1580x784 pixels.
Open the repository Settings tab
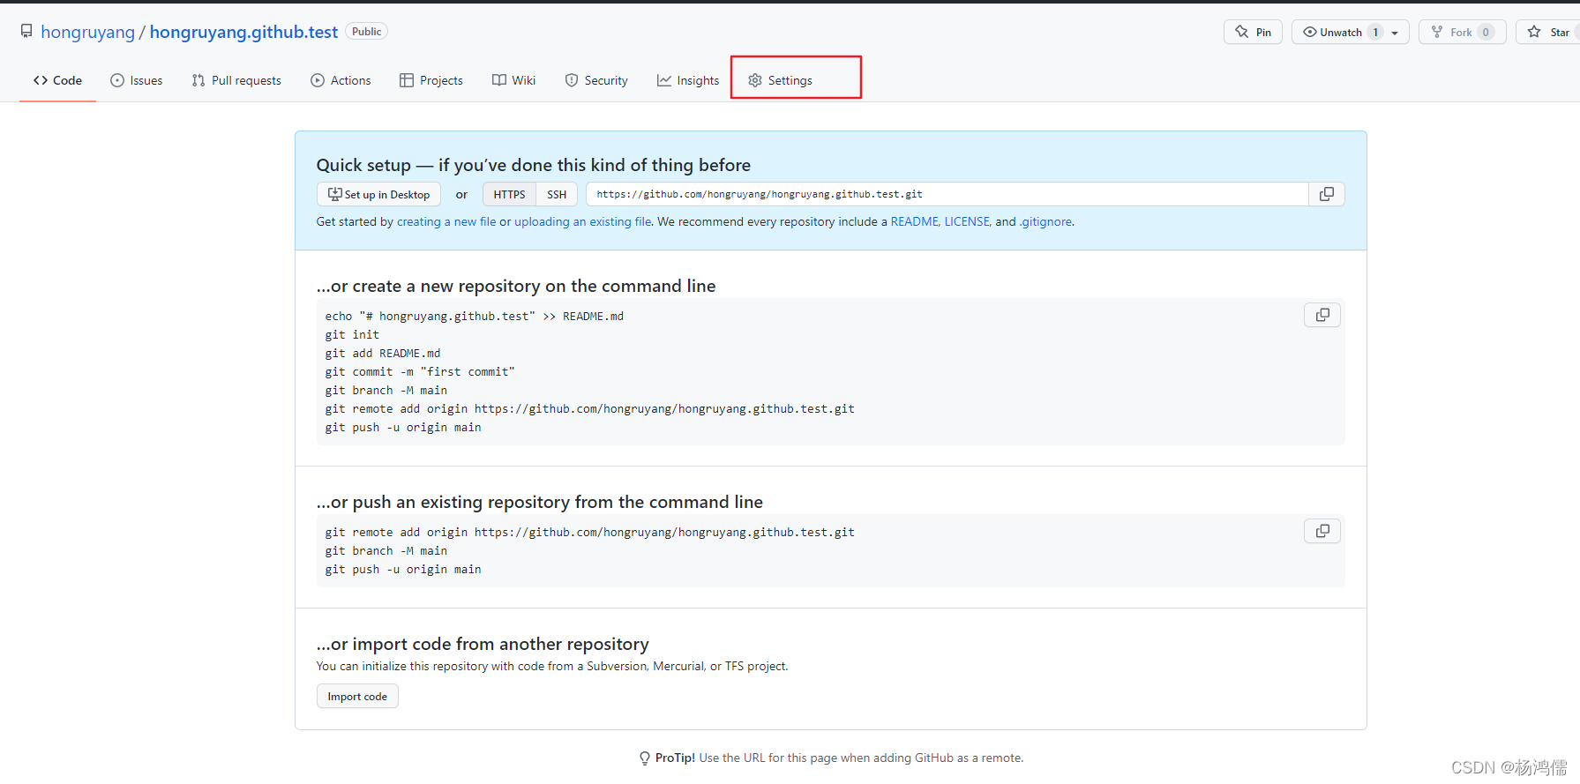pos(781,80)
